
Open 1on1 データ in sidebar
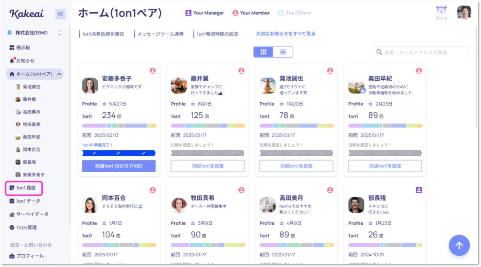point(24,201)
